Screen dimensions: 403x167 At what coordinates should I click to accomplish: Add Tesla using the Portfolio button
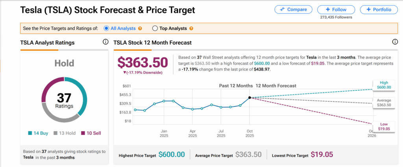pyautogui.click(x=379, y=9)
